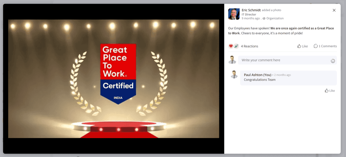View the 4 Reactions list

coord(249,46)
